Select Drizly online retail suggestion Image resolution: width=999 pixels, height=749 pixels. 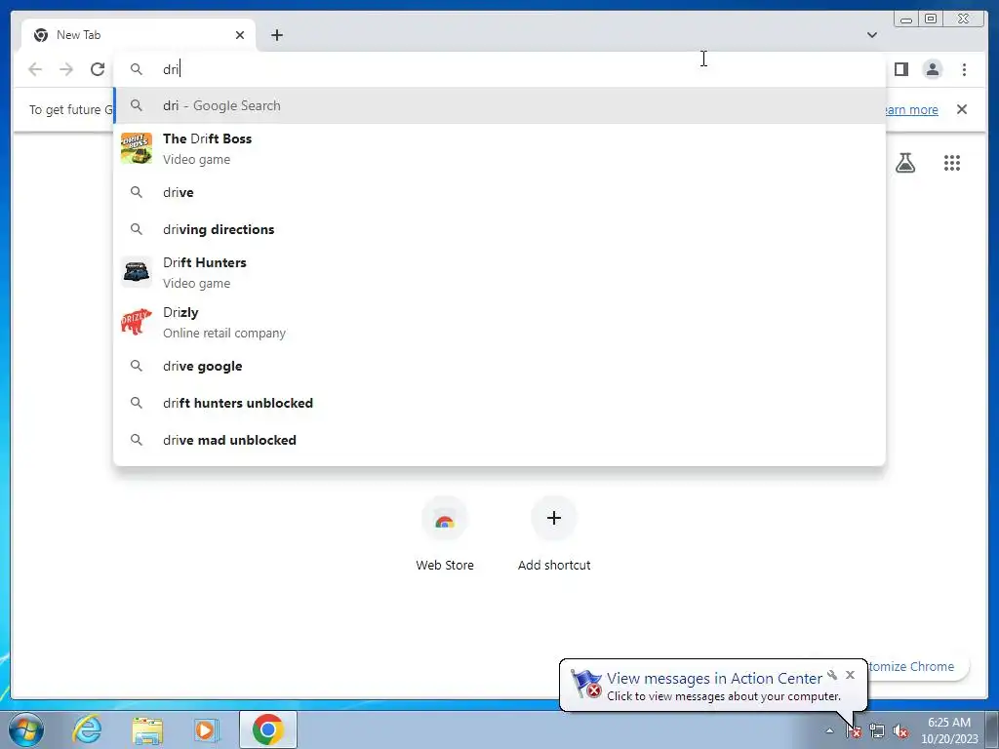499,322
